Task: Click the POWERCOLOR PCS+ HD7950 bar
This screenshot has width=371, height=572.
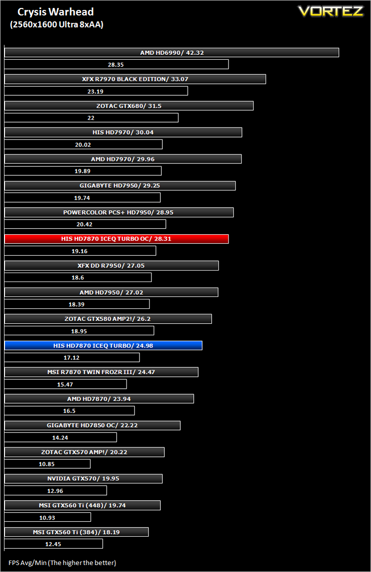Action: click(x=119, y=212)
